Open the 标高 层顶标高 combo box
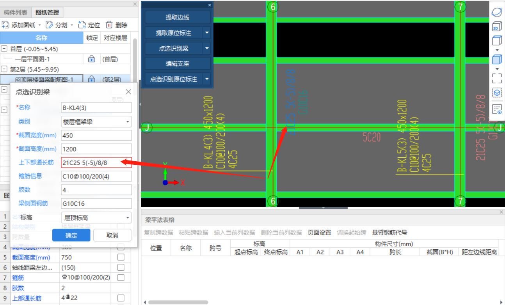This screenshot has height=305, width=505. point(96,218)
